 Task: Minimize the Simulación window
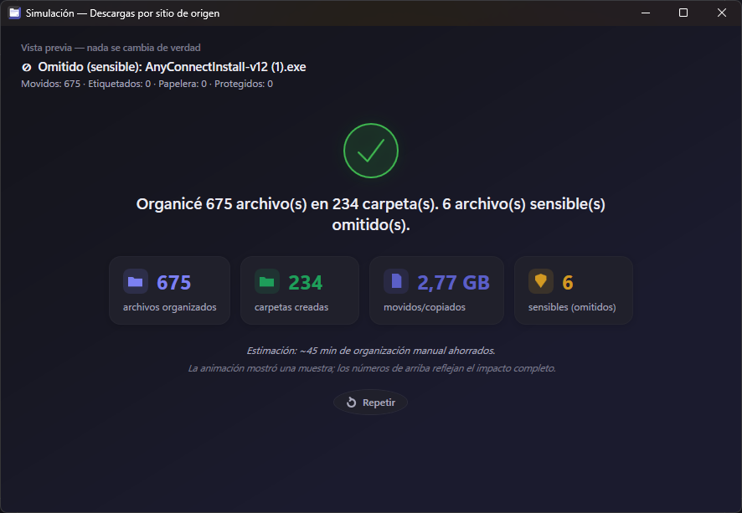pyautogui.click(x=646, y=13)
